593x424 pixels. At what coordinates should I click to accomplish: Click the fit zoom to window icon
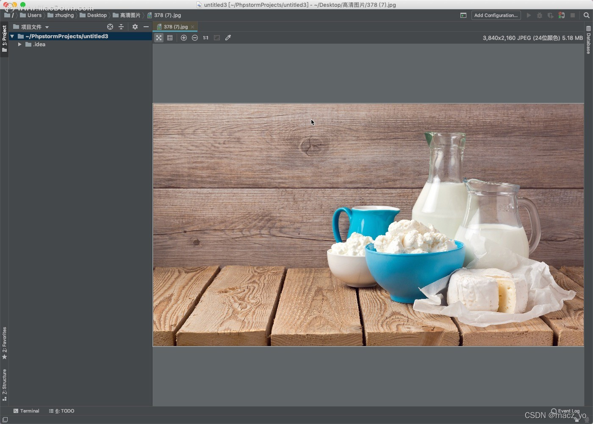coord(217,38)
